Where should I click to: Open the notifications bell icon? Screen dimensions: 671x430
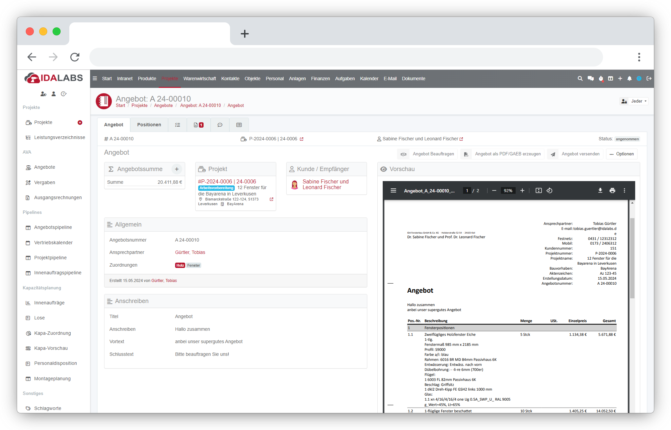pos(629,79)
